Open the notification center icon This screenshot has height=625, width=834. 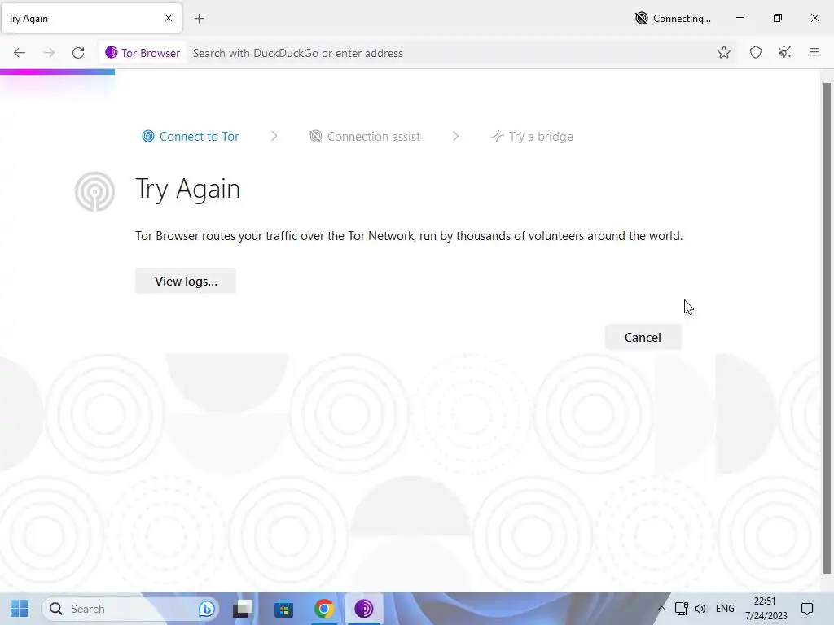(807, 609)
